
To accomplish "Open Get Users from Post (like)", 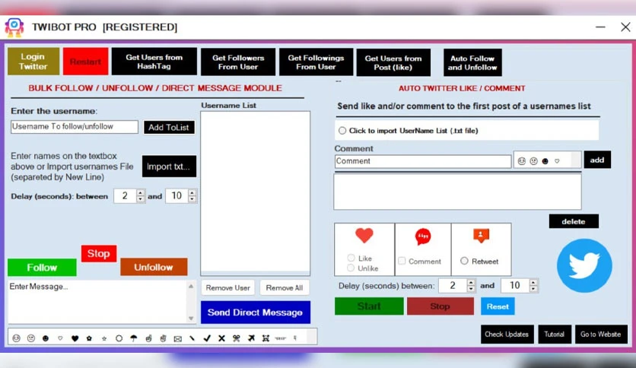I will 393,62.
